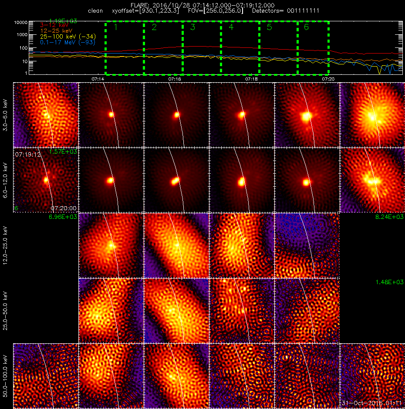Click the green 1.19E+03 value above legend

click(x=63, y=21)
